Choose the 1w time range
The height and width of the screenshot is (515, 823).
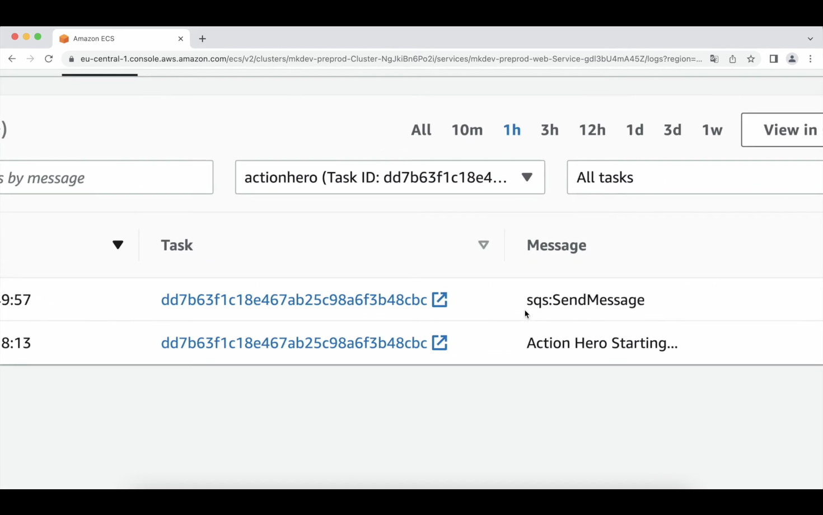tap(712, 130)
